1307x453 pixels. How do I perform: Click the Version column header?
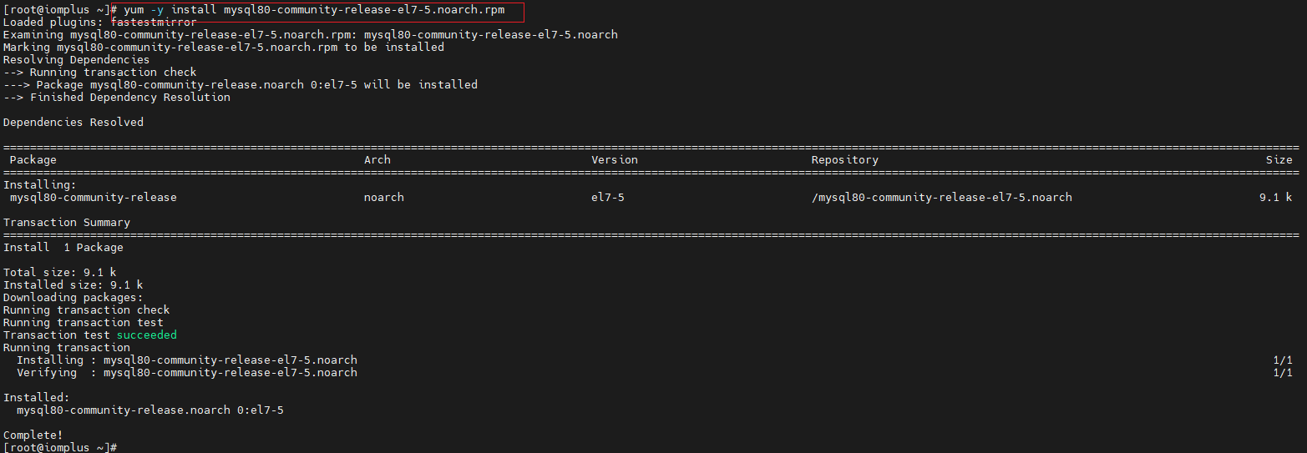coord(614,160)
